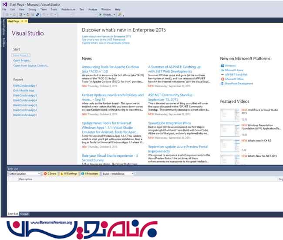283x240 pixels.
Task: Play the Windows Presentation Foundation video thumbnail
Action: coord(230,130)
